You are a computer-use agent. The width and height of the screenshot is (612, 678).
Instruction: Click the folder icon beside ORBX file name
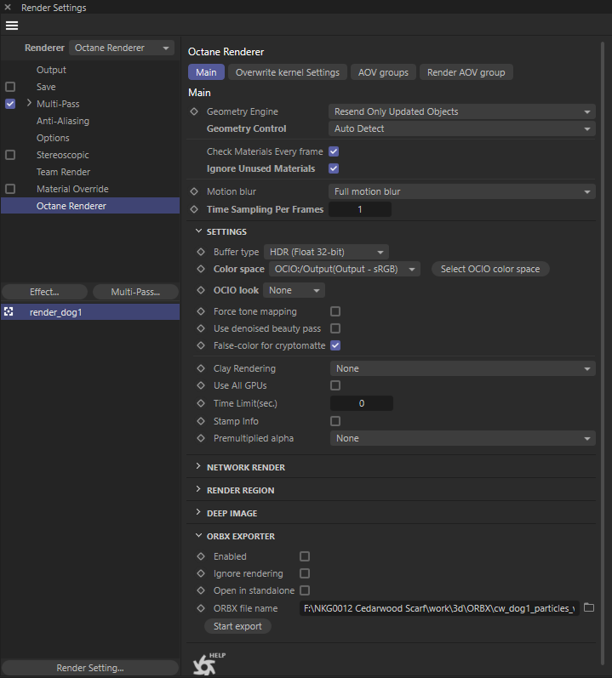(x=588, y=607)
